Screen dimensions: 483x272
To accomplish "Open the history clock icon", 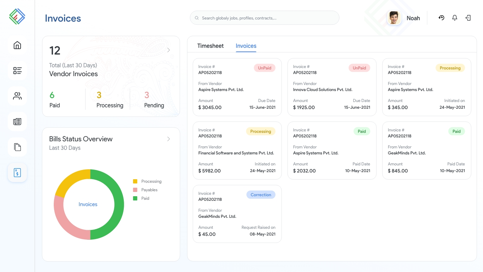I will 441,18.
